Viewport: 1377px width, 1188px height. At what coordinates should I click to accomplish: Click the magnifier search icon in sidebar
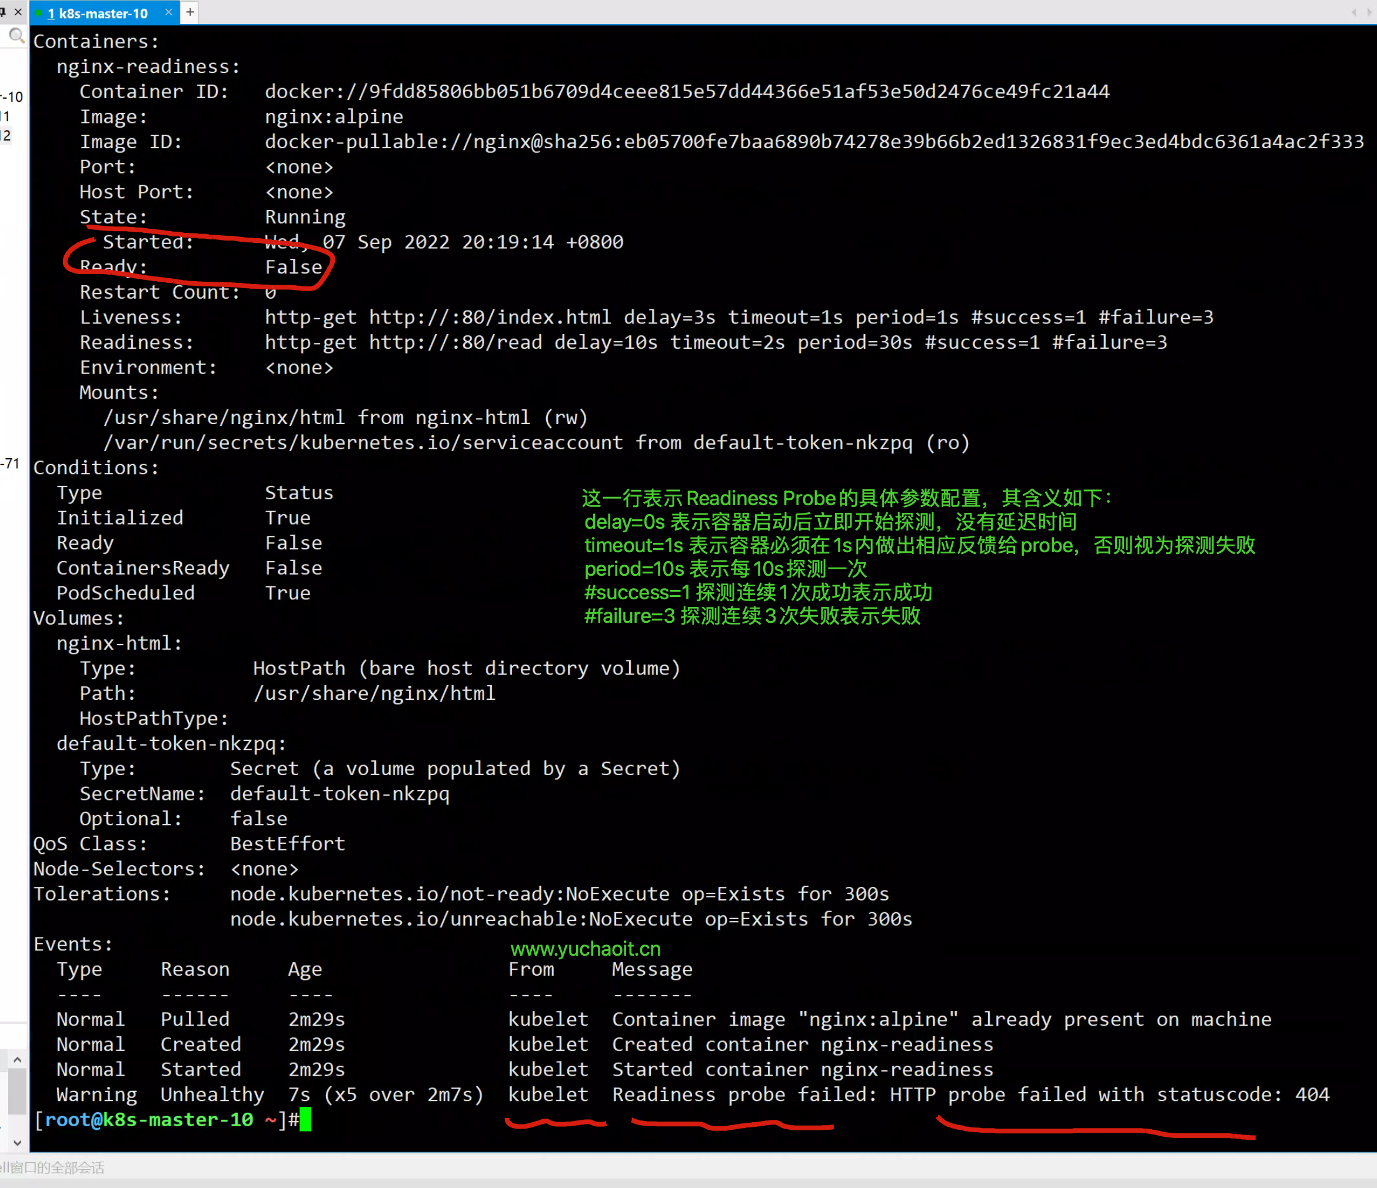pyautogui.click(x=16, y=36)
